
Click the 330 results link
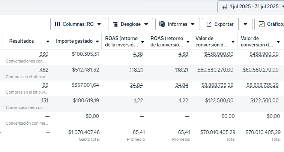coord(44,54)
